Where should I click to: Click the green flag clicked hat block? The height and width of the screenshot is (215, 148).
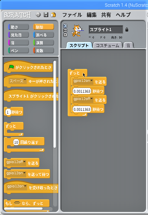(28, 67)
